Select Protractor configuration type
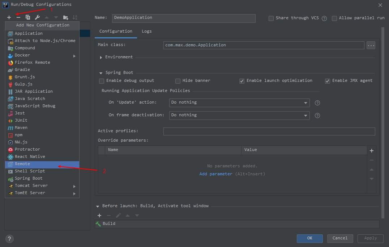 (42, 149)
